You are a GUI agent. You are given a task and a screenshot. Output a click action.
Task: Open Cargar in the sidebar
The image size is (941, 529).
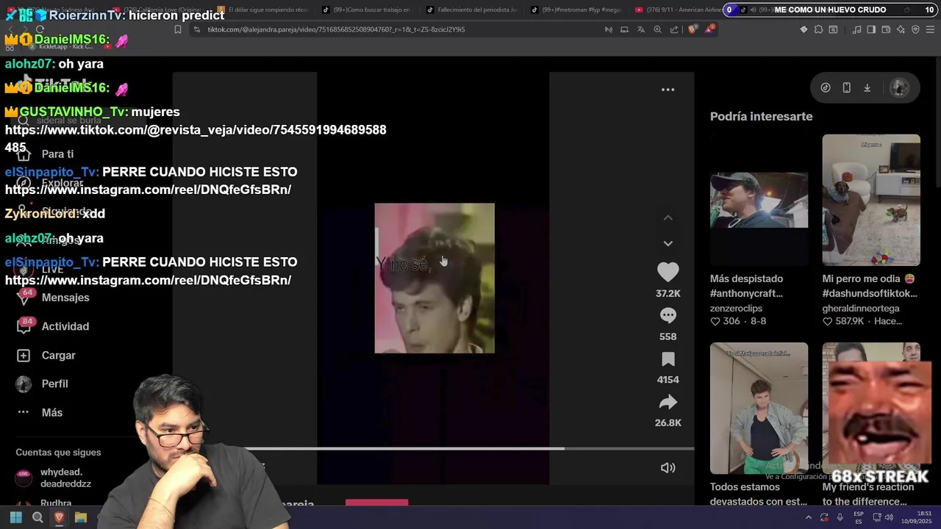[x=59, y=356]
